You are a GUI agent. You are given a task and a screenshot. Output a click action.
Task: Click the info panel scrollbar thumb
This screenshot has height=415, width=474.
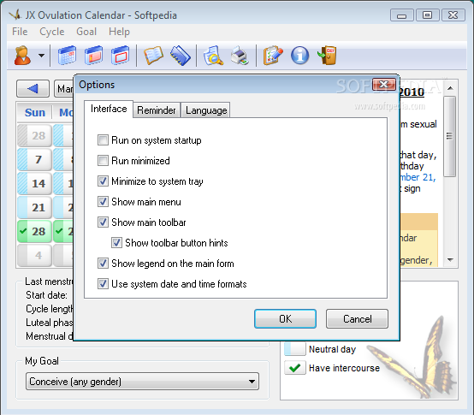tap(450, 136)
